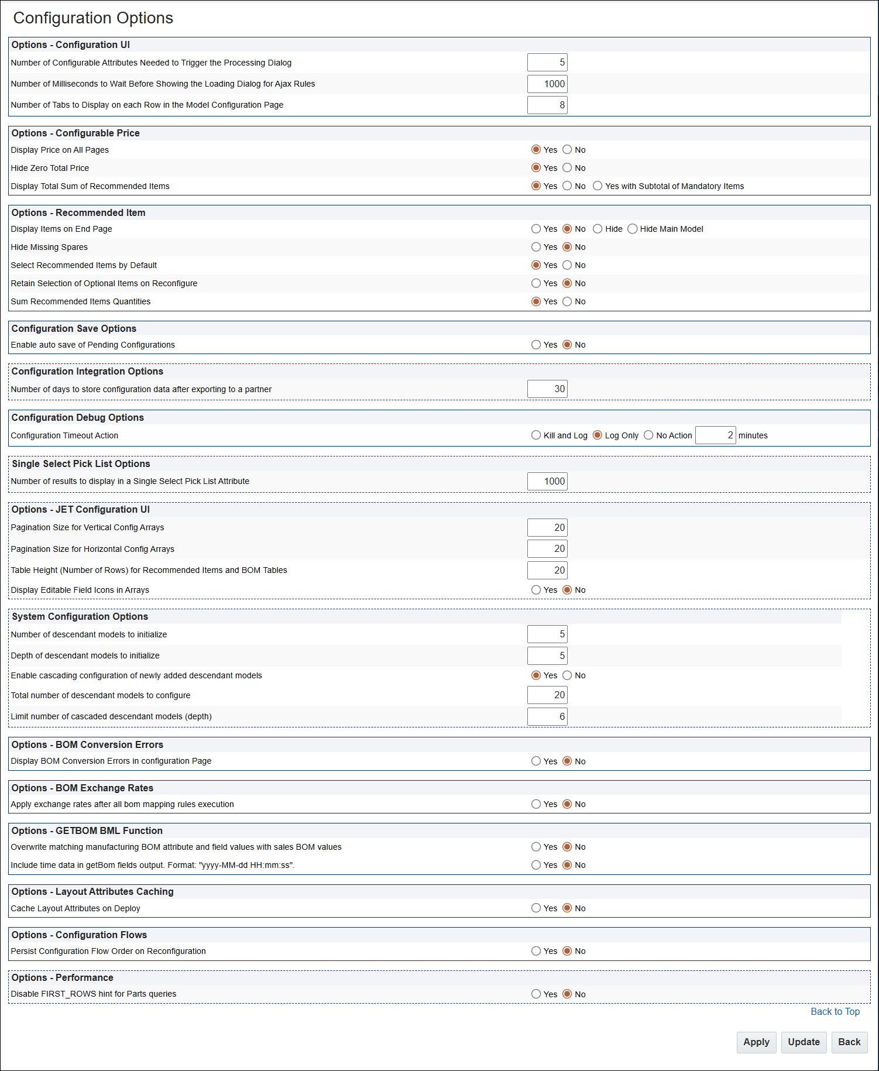This screenshot has width=879, height=1071.
Task: Click the Configuration Debug Options heading
Action: coord(78,418)
